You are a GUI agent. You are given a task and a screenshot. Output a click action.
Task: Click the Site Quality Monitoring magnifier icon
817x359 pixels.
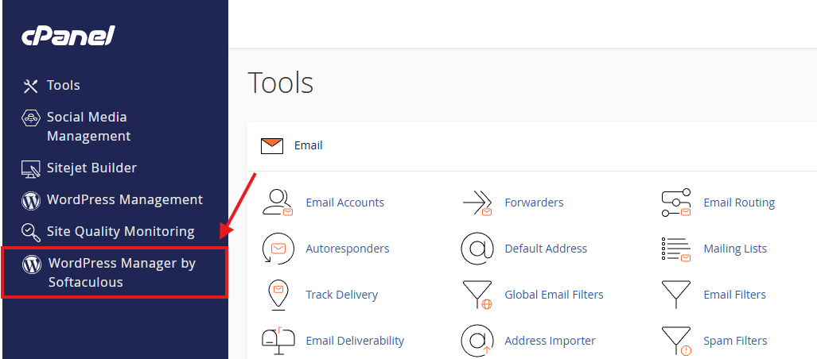pyautogui.click(x=31, y=233)
